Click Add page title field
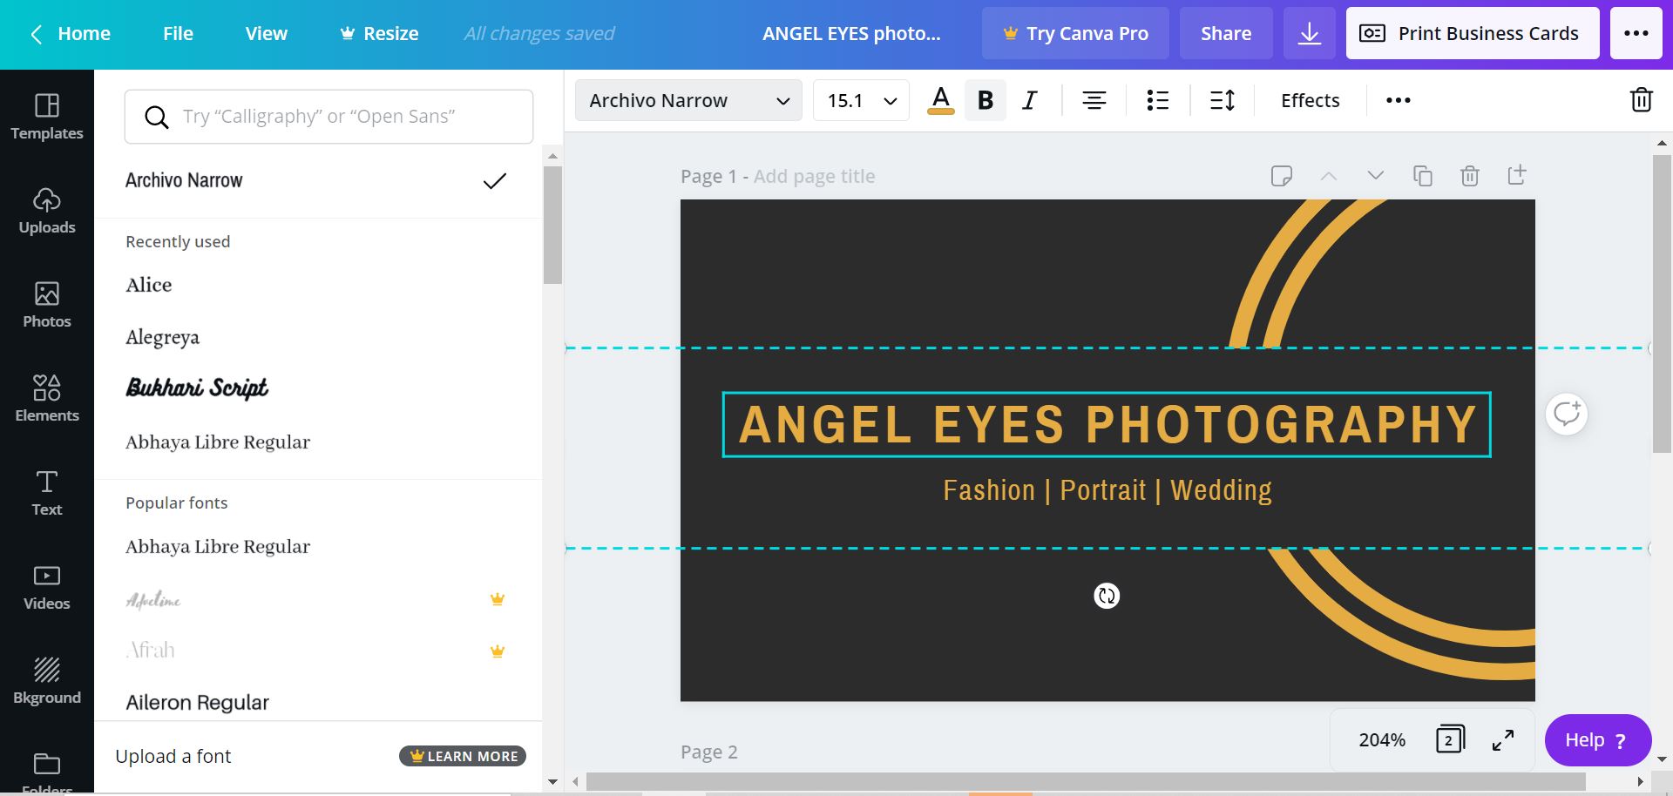1673x796 pixels. 814,176
